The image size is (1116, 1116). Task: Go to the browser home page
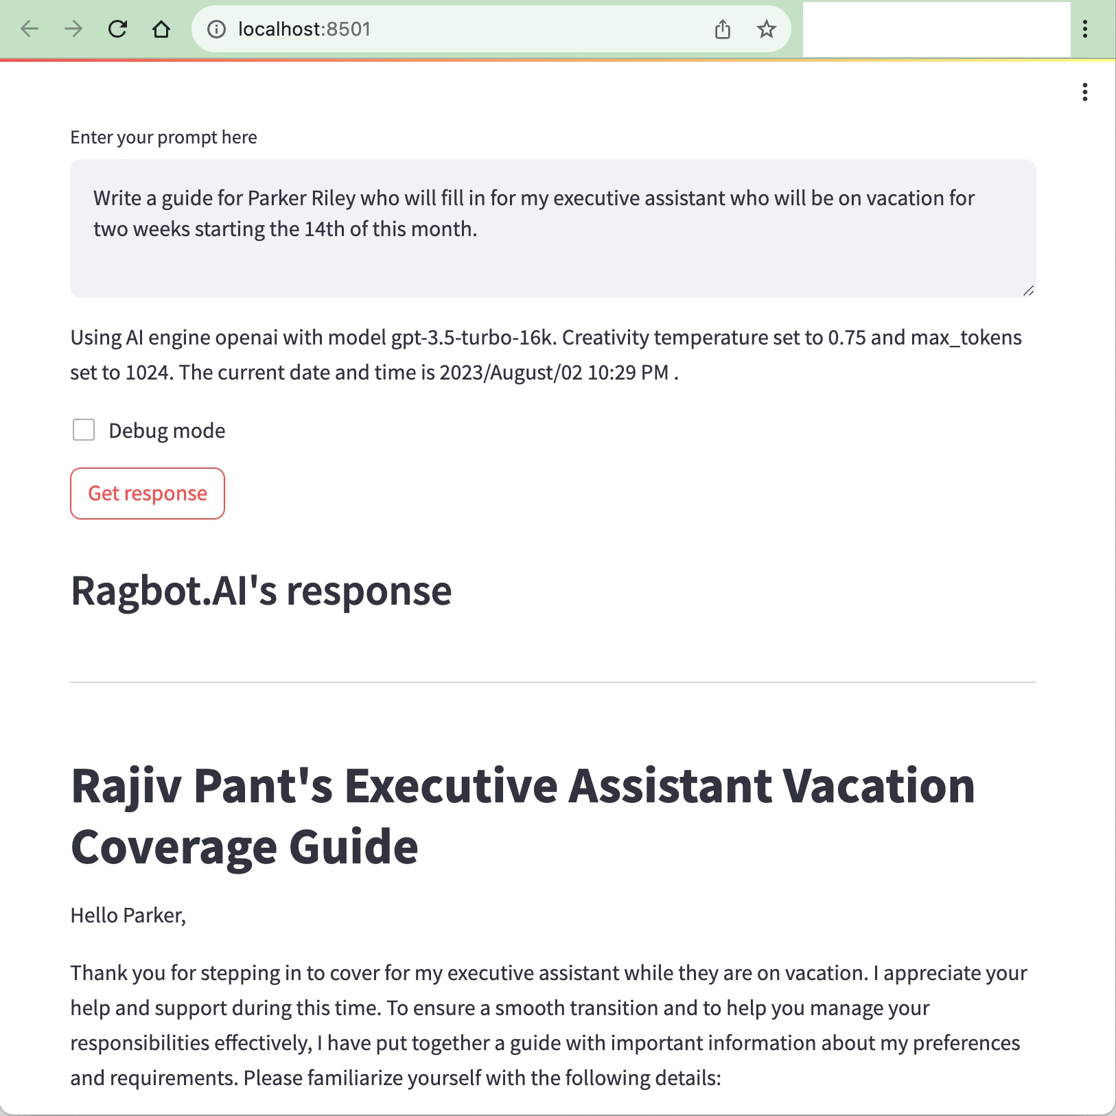[x=161, y=29]
